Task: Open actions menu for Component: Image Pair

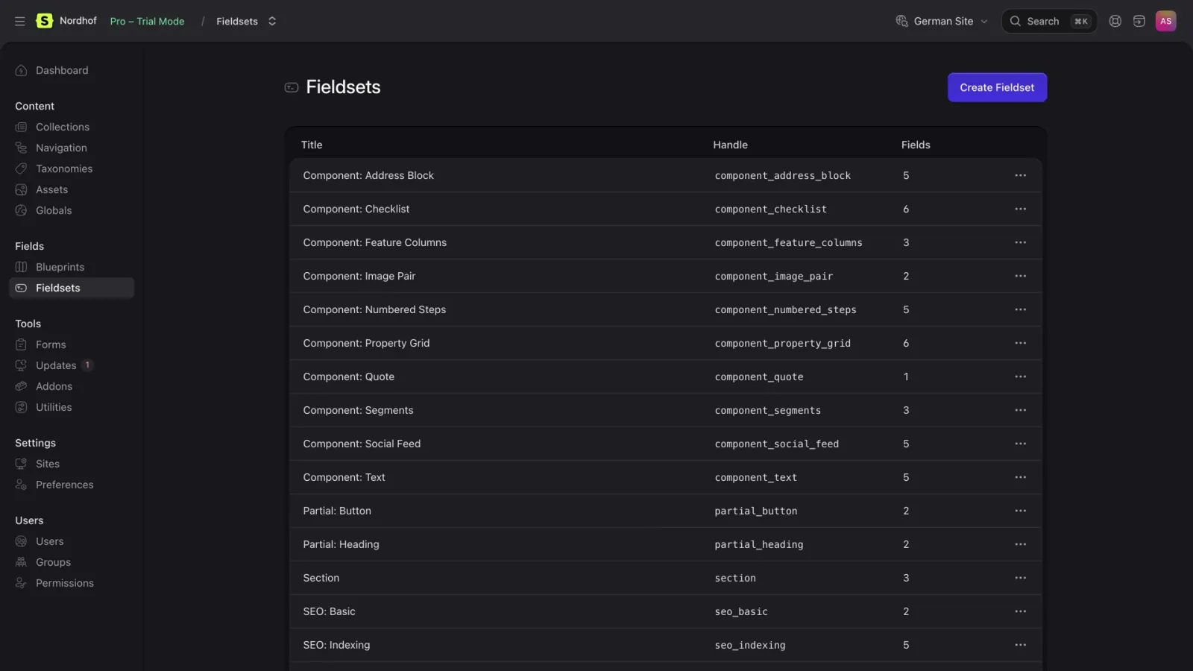Action: click(1020, 276)
